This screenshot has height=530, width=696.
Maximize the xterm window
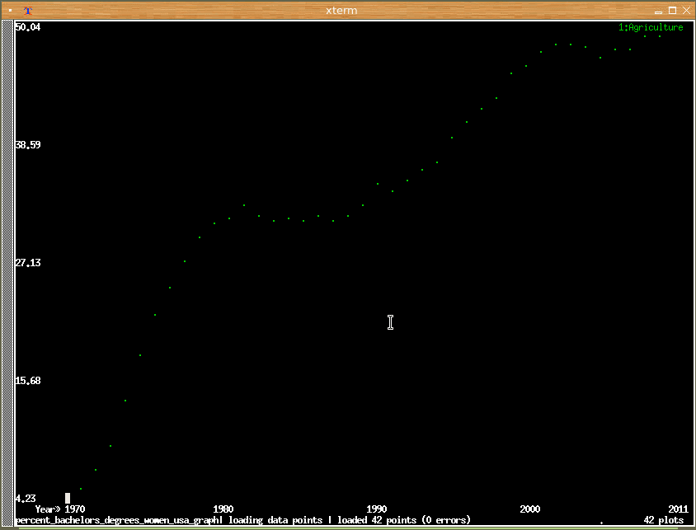pyautogui.click(x=672, y=11)
